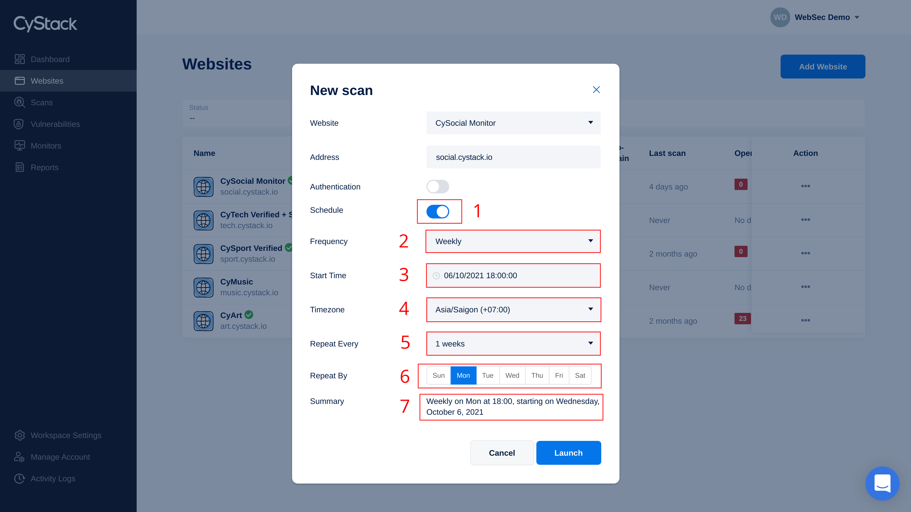
Task: Select Thu in Repeat By
Action: click(x=537, y=375)
